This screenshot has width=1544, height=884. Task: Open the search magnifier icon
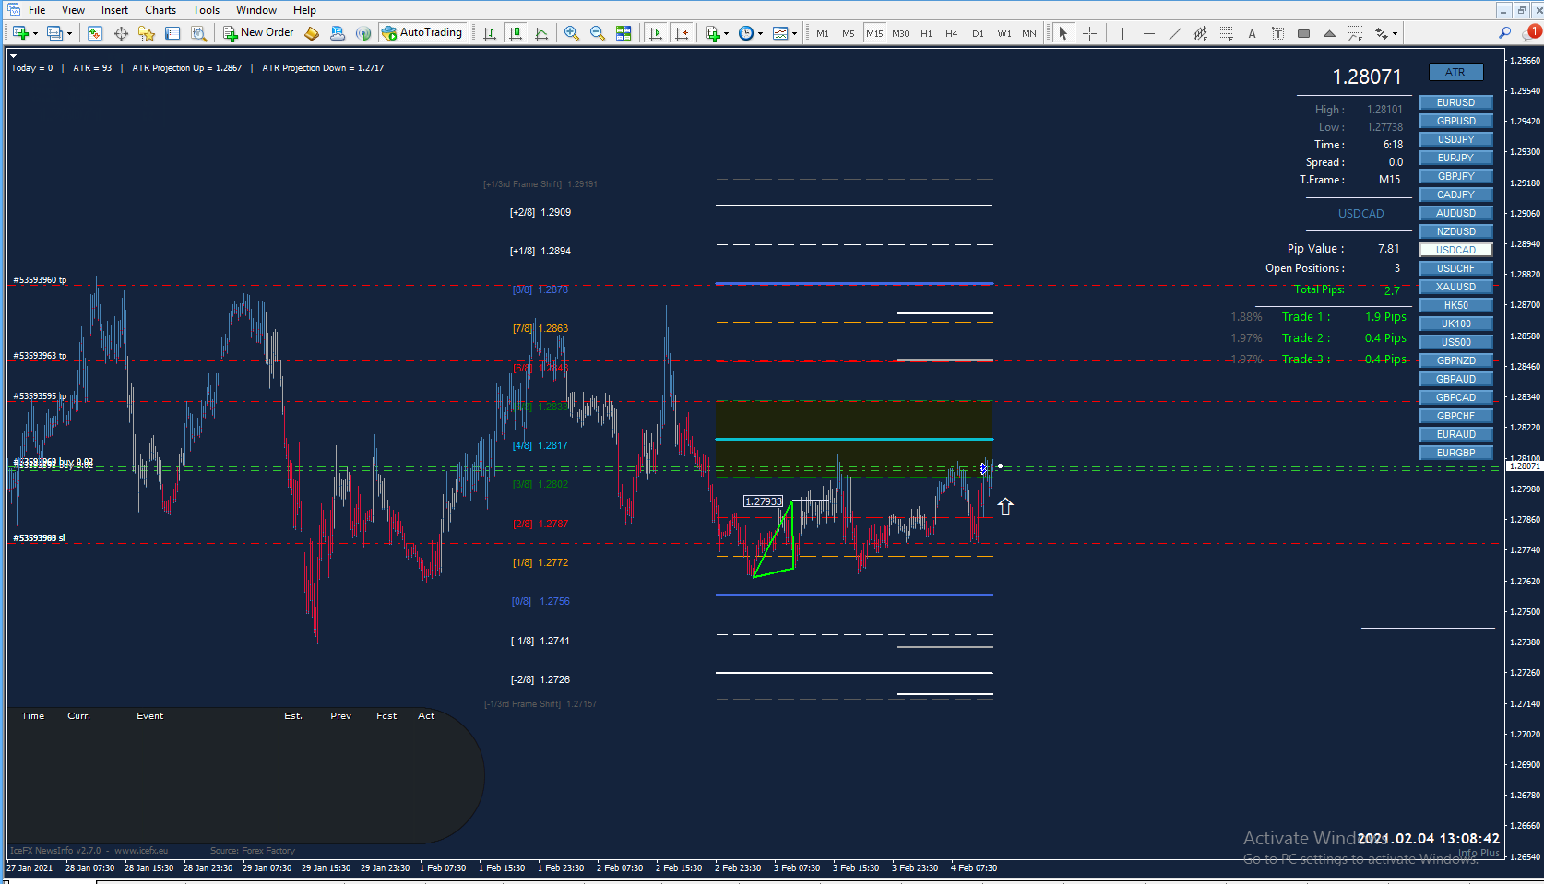pyautogui.click(x=1504, y=33)
